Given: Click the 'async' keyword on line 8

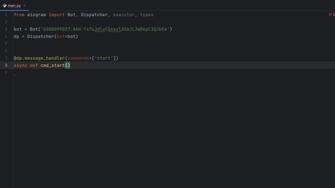Looking at the screenshot, I should pyautogui.click(x=20, y=65).
